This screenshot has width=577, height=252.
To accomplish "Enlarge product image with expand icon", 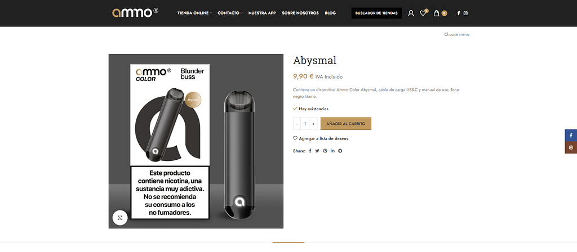I will tap(120, 218).
